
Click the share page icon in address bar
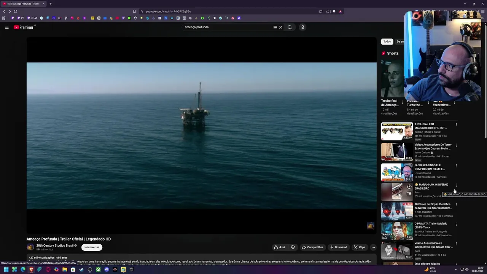coord(327,11)
